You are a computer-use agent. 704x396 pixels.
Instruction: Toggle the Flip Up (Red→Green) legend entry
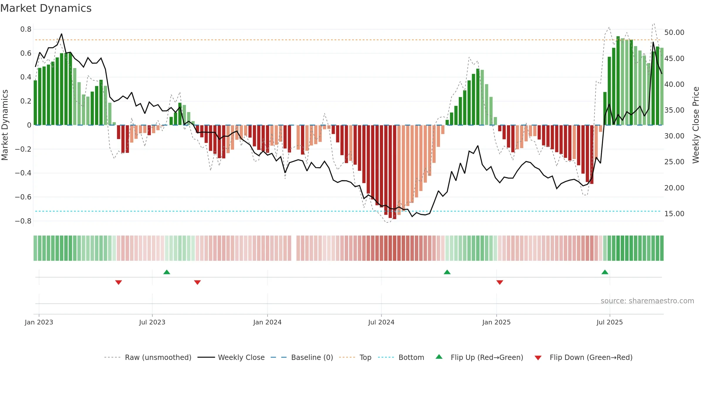coord(479,357)
